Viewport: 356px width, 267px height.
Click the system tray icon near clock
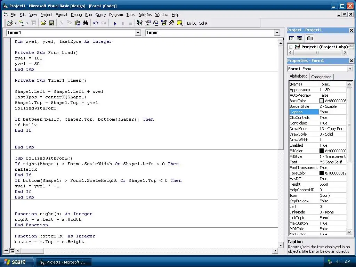[330, 262]
